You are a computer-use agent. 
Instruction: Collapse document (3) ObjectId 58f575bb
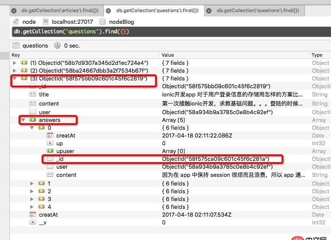coord(14,78)
